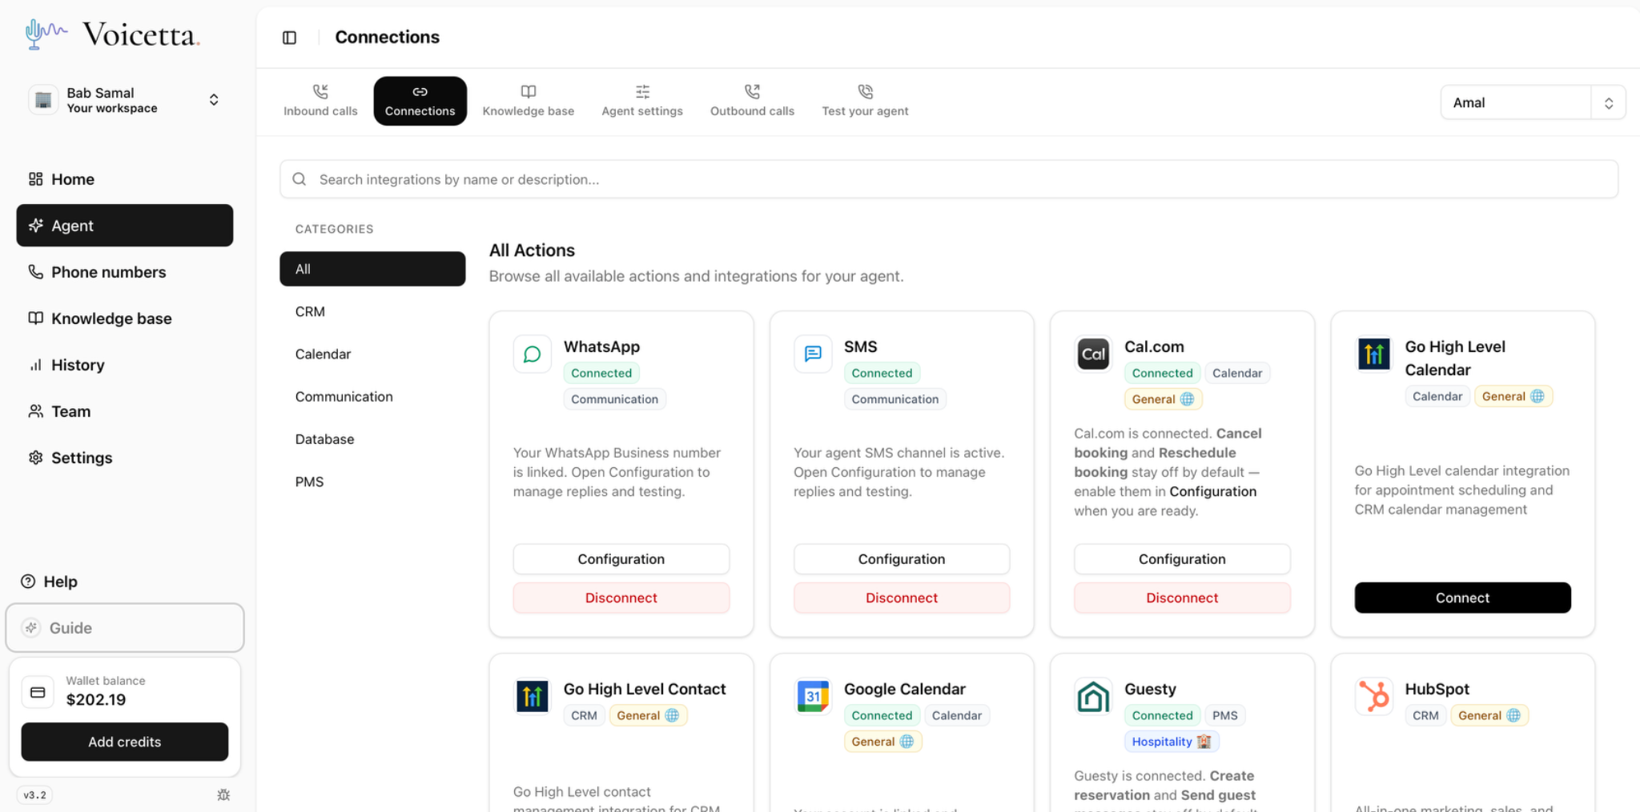Open Settings in the sidebar
The width and height of the screenshot is (1640, 812).
(125, 458)
